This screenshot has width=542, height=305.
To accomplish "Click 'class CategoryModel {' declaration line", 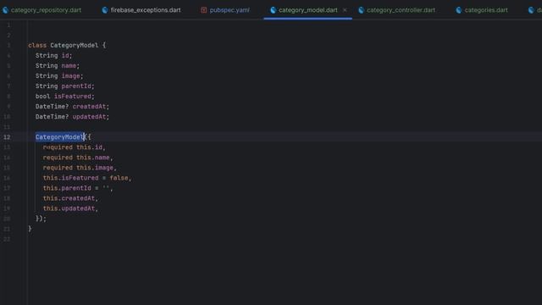I will (x=67, y=45).
